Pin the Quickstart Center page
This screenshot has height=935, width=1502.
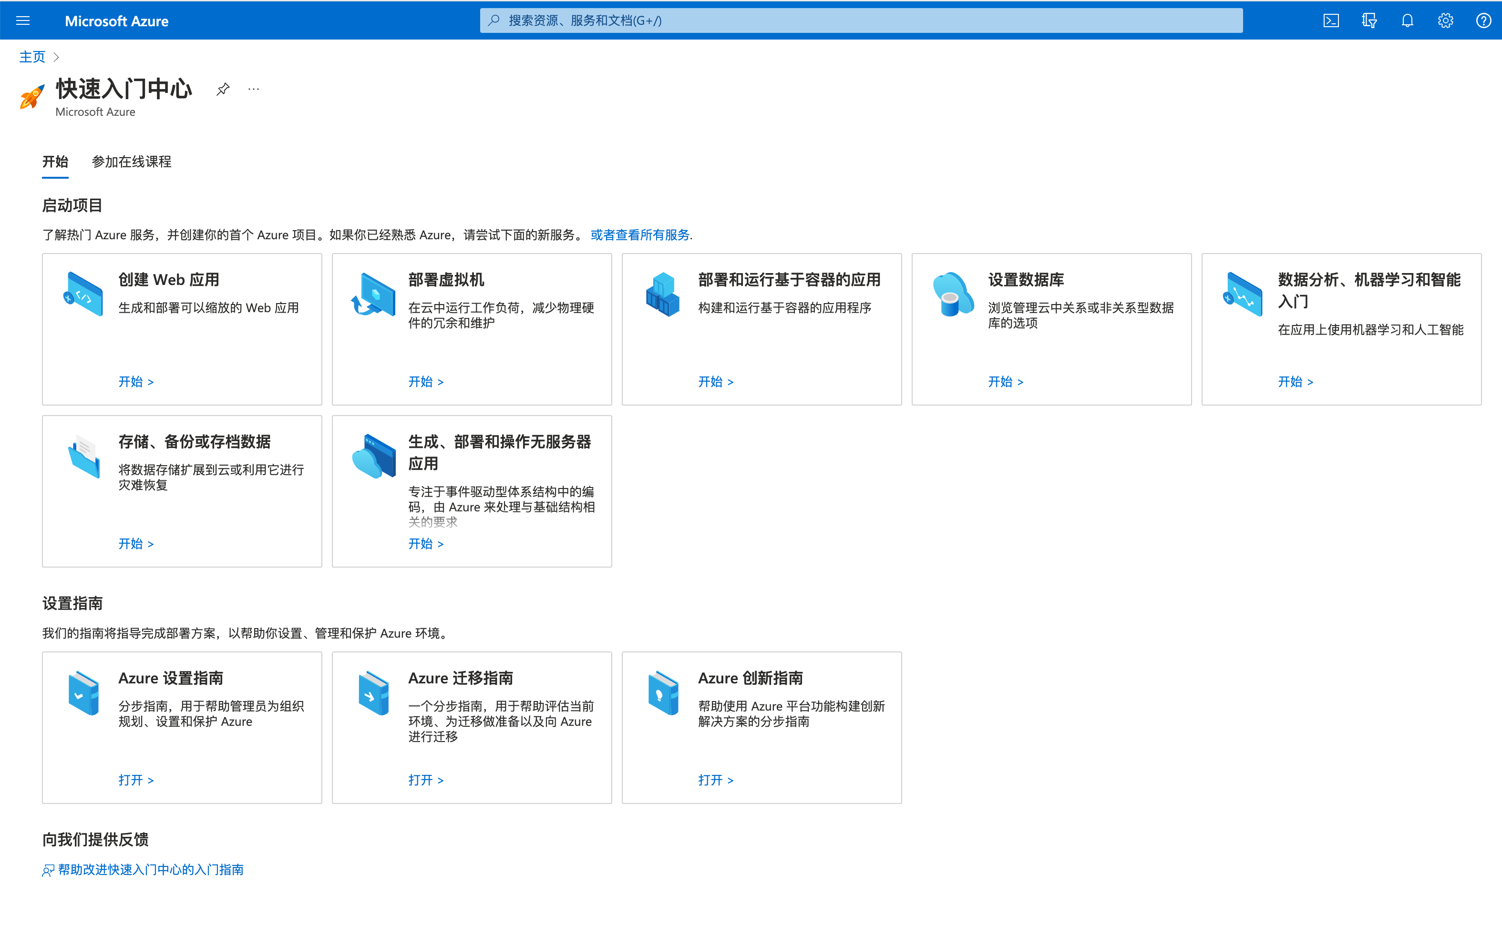pos(223,89)
